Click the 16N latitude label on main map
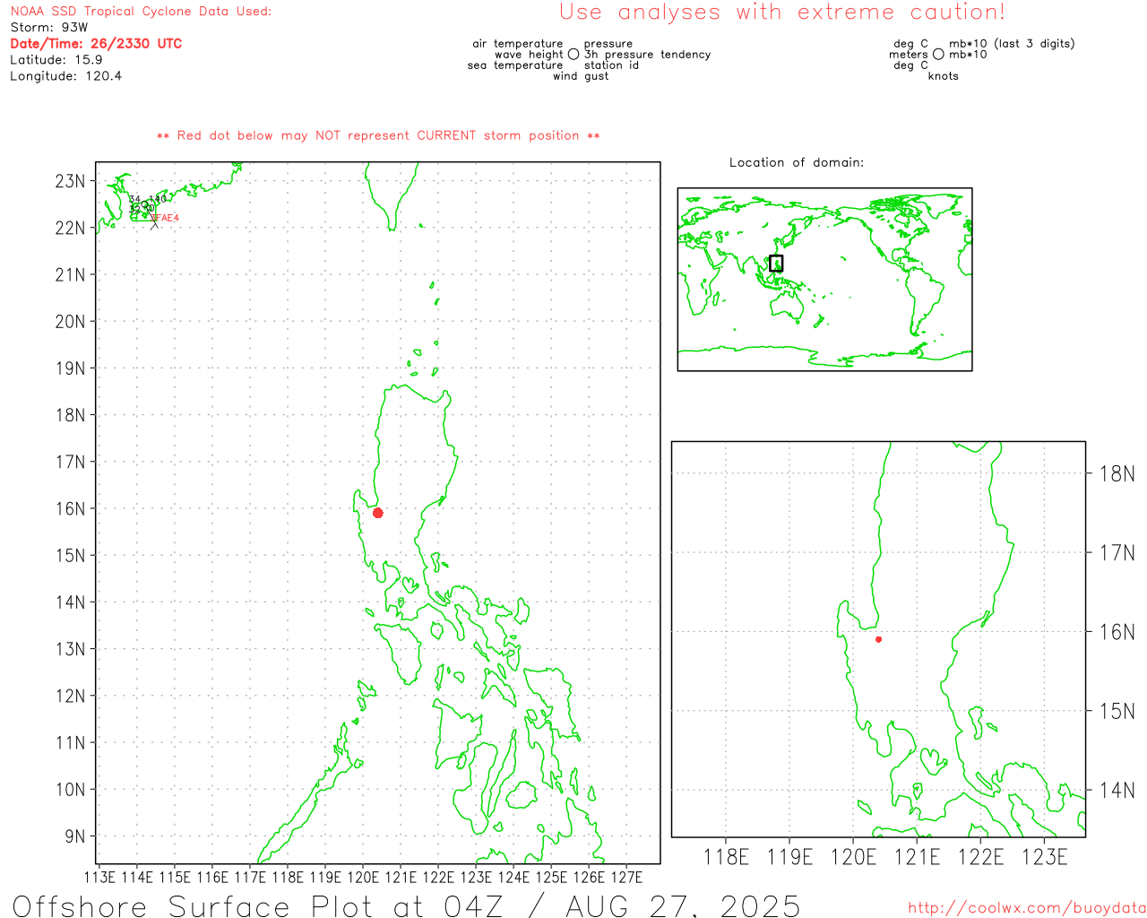 [x=70, y=508]
